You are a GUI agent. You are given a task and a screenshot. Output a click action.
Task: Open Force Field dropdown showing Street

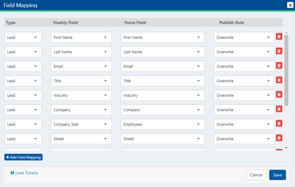coord(163,139)
